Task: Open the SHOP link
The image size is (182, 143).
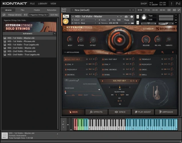Action: (144, 4)
